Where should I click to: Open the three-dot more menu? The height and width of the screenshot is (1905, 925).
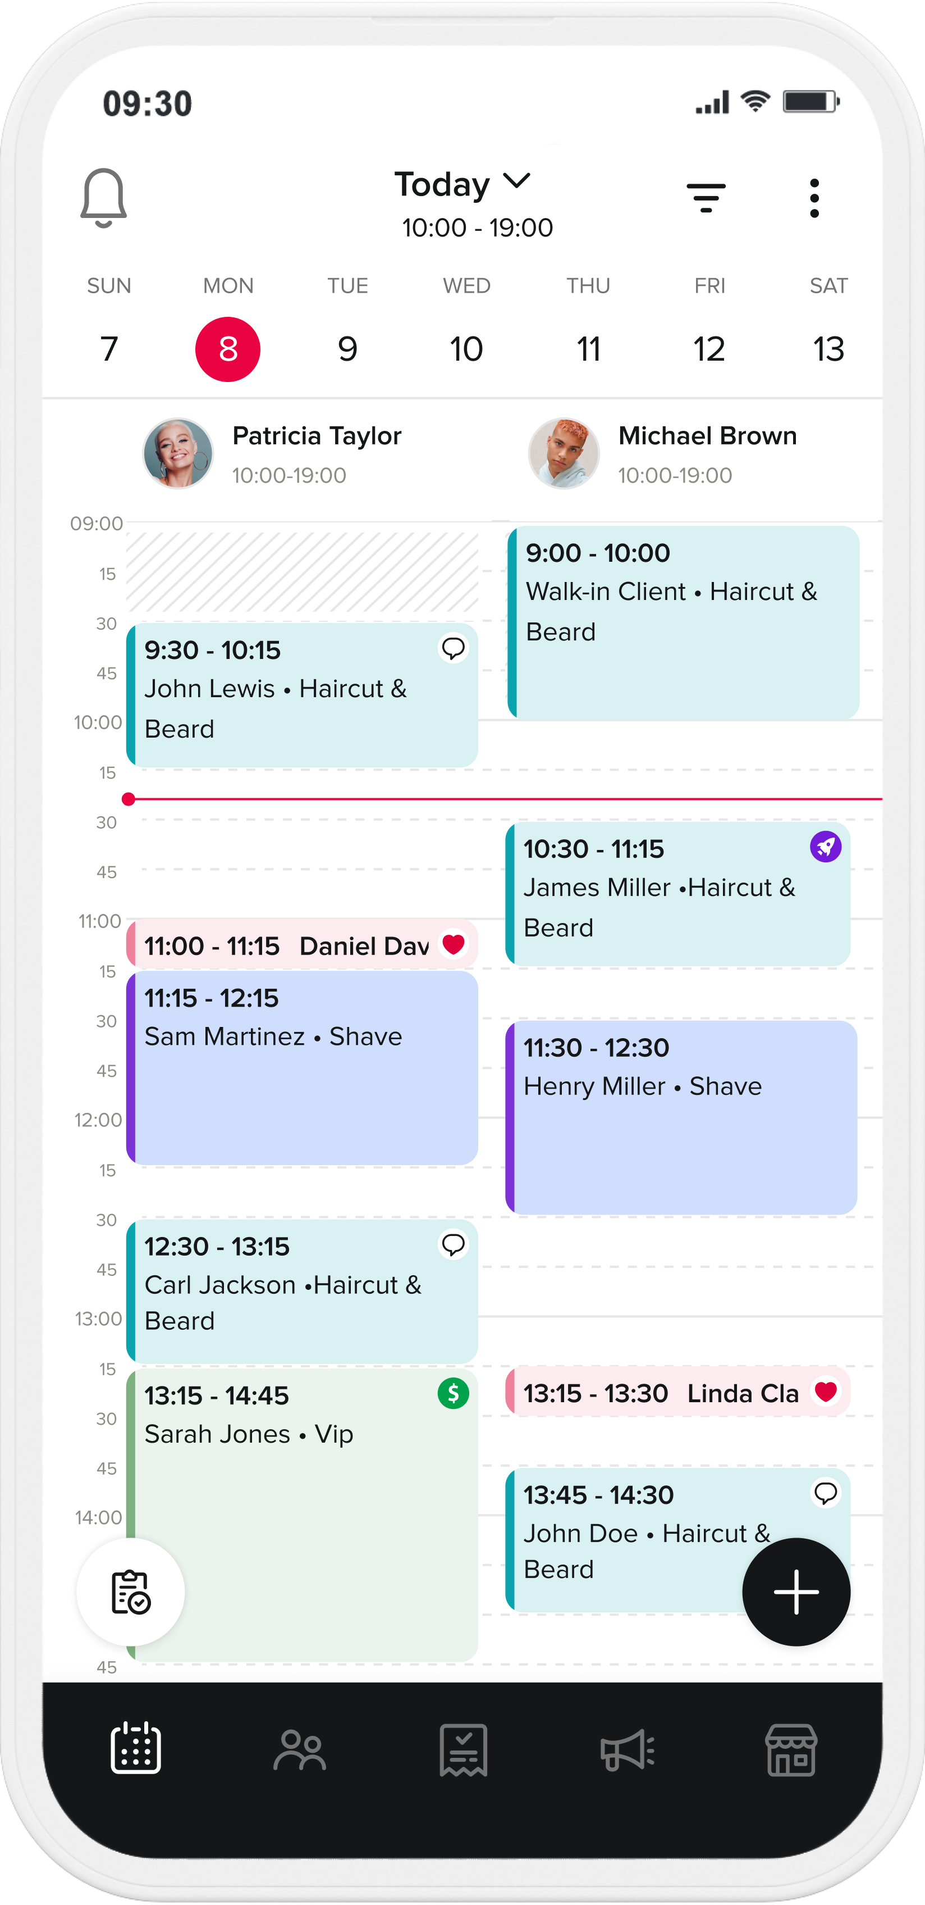pyautogui.click(x=813, y=197)
